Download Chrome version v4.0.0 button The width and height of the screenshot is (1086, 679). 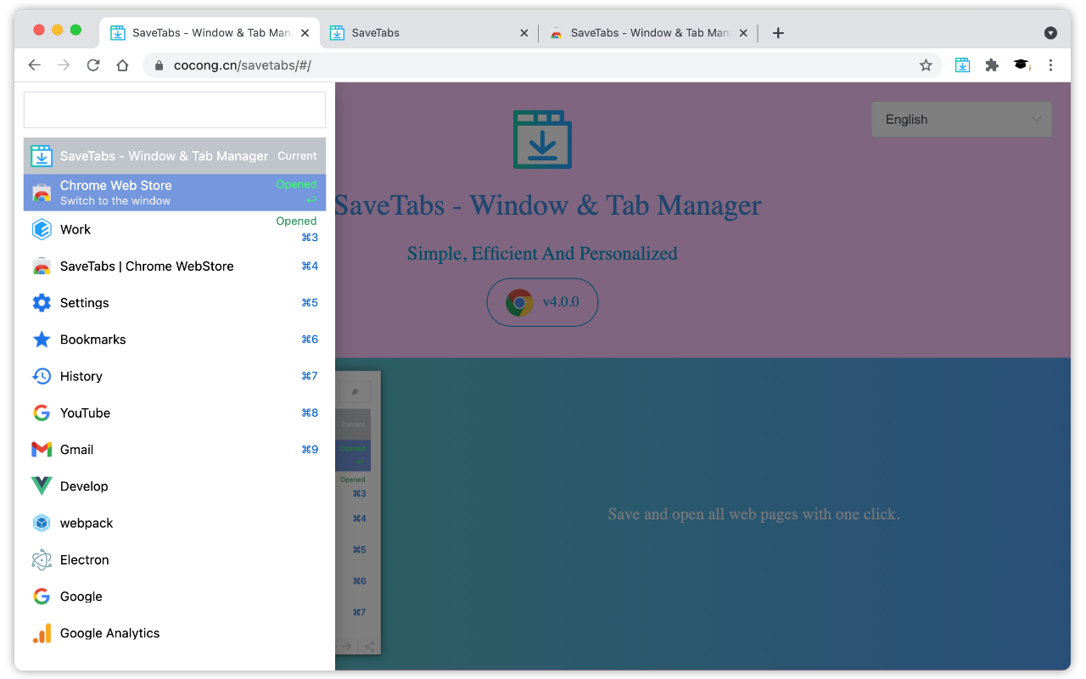click(x=542, y=302)
